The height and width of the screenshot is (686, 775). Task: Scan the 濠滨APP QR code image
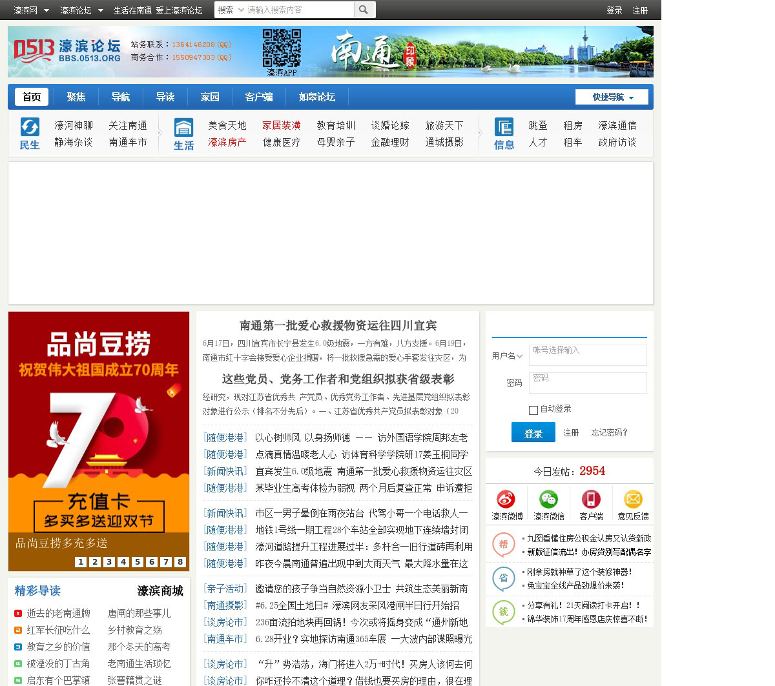pyautogui.click(x=282, y=49)
